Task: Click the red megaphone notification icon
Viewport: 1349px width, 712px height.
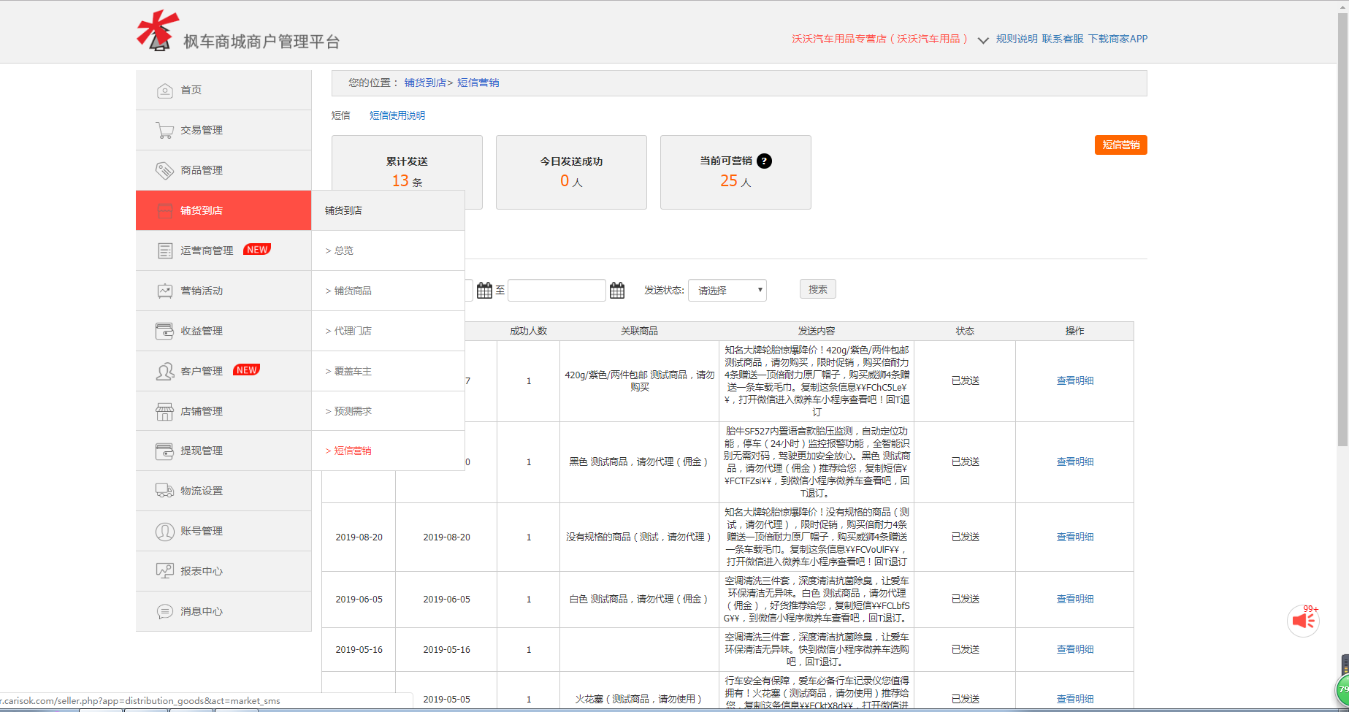Action: pos(1304,620)
